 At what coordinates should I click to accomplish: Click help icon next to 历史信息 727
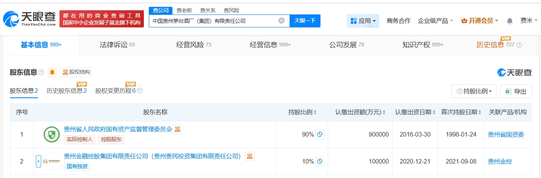point(519,45)
